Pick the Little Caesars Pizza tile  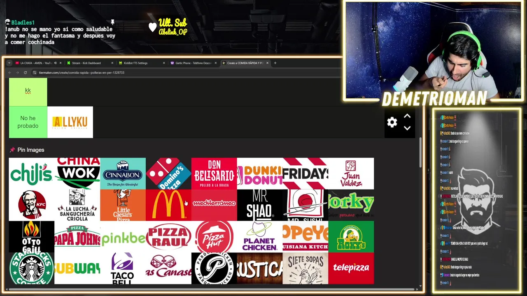coord(123,205)
